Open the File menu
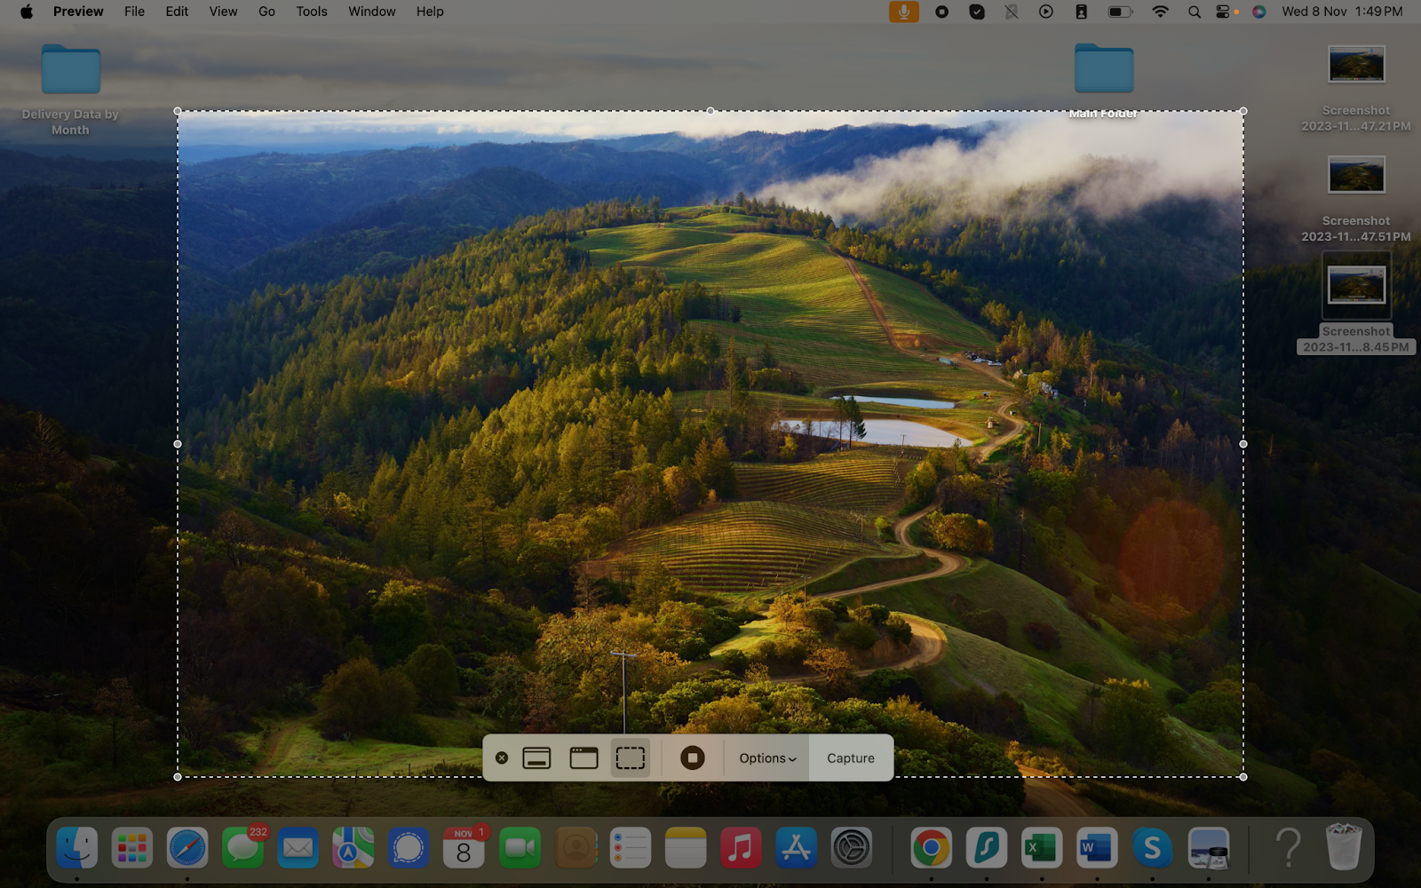The width and height of the screenshot is (1421, 888). click(x=134, y=12)
